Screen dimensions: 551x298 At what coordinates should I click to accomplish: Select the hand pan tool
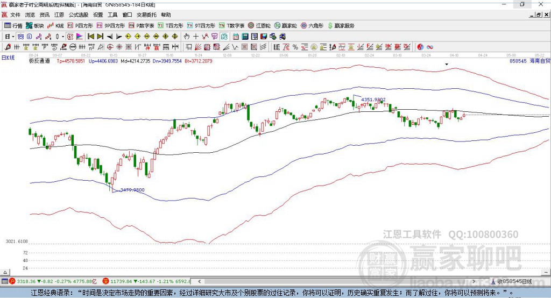pos(187,37)
